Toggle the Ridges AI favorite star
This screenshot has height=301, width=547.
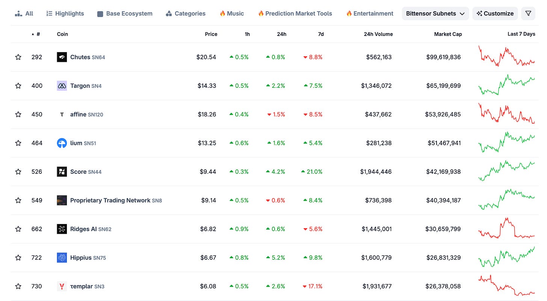coord(18,229)
